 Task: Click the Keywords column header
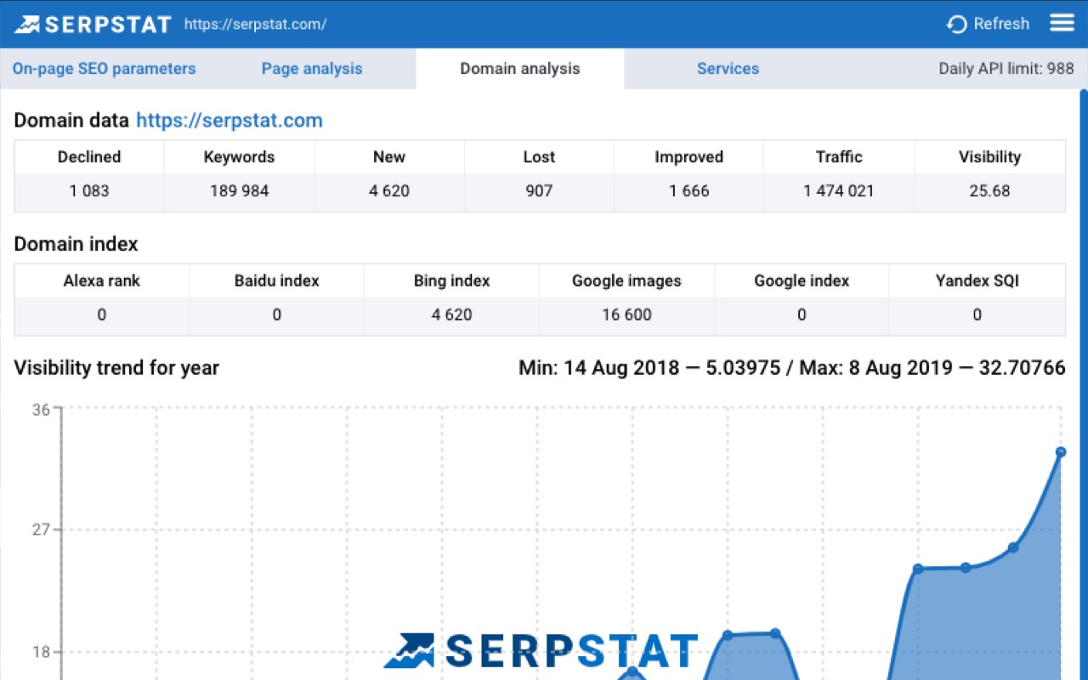point(239,157)
